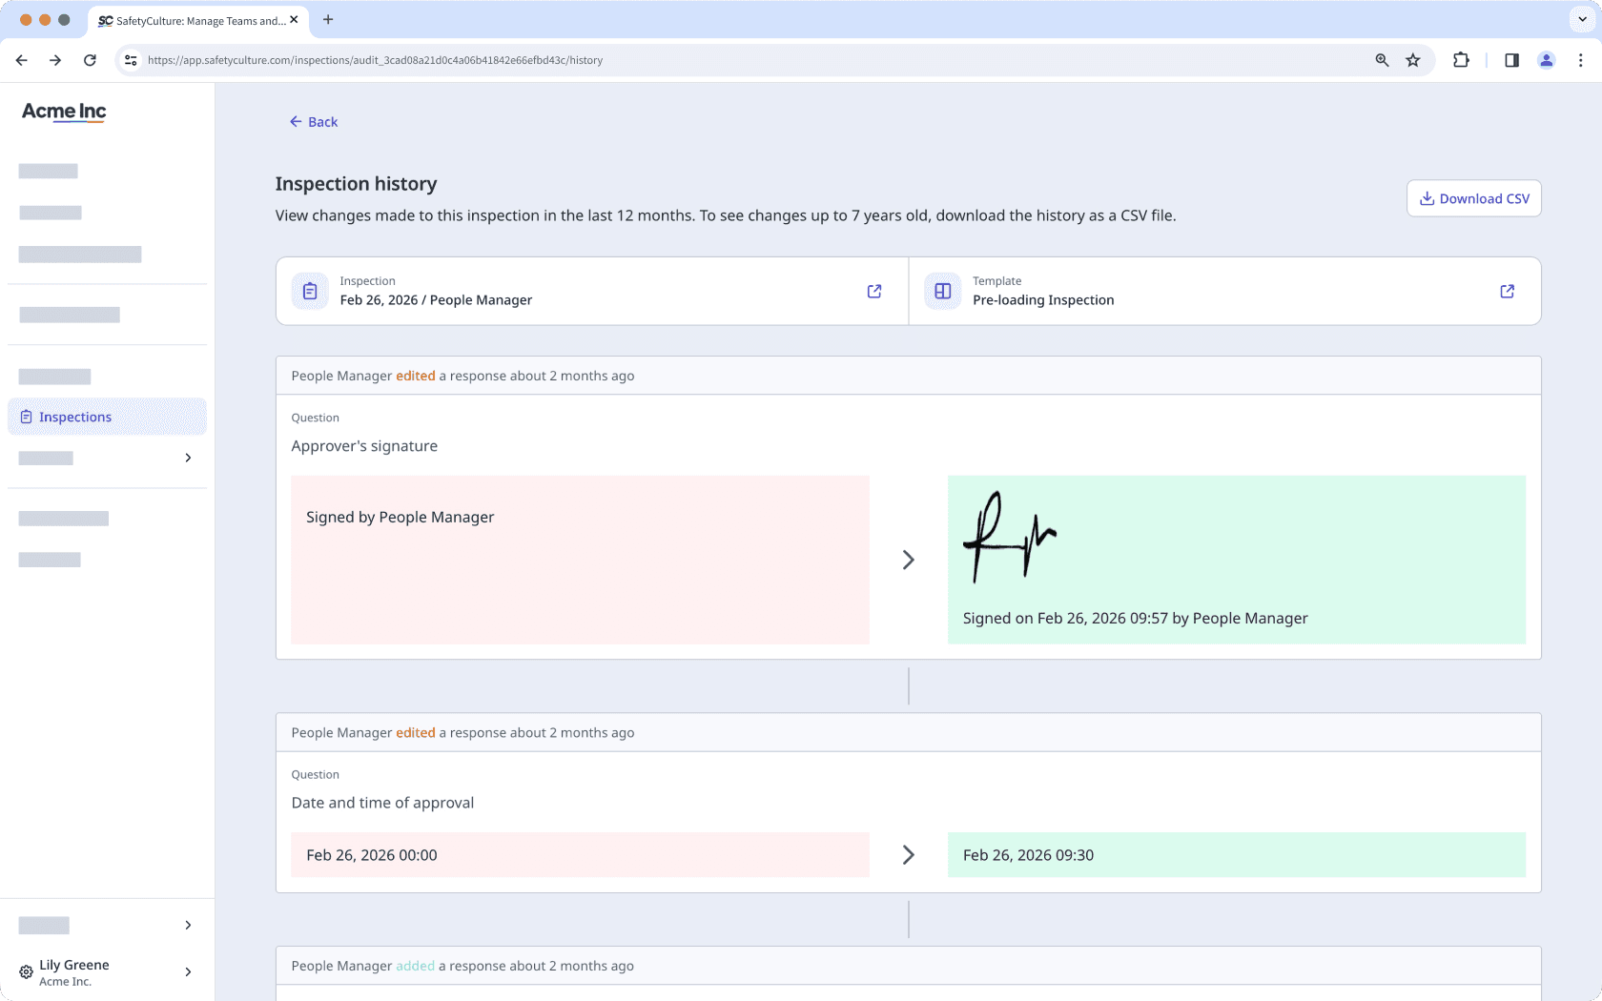This screenshot has width=1602, height=1001.
Task: Click the Back link above Inspection history
Action: (313, 121)
